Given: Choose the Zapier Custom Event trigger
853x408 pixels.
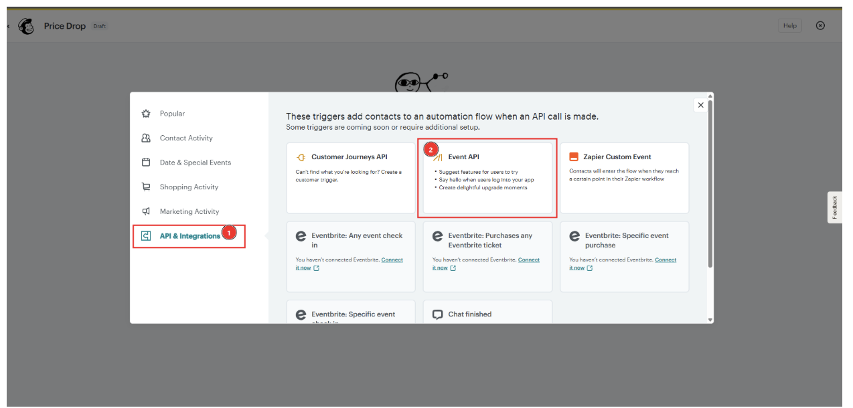Looking at the screenshot, I should pos(625,178).
